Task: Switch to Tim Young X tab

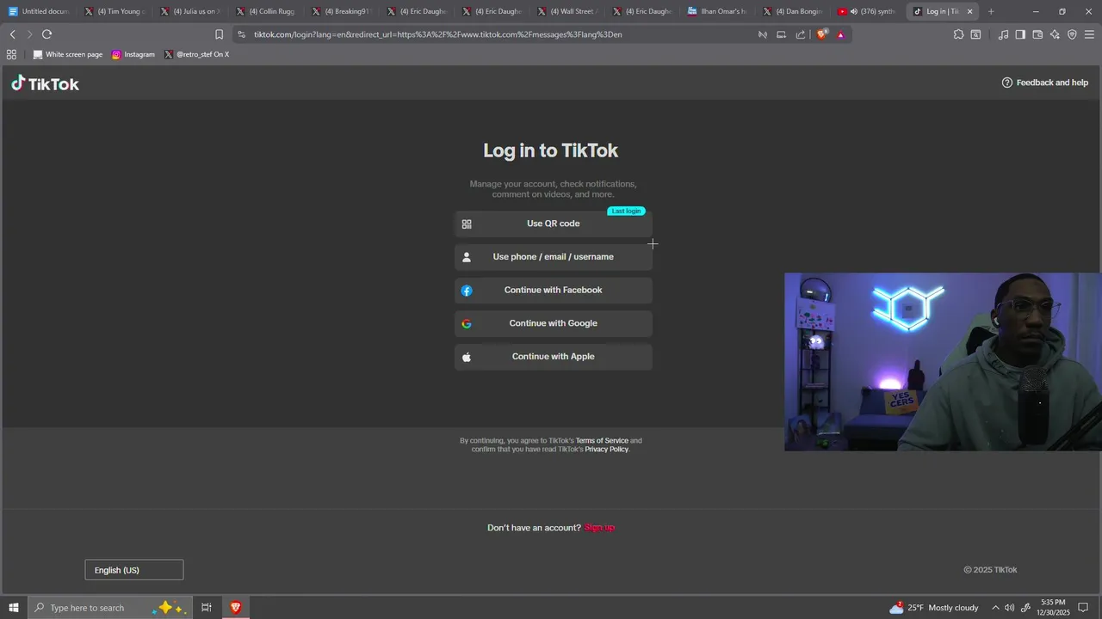Action: click(x=115, y=11)
